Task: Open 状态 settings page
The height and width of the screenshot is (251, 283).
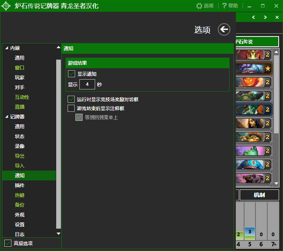Action: [20, 136]
